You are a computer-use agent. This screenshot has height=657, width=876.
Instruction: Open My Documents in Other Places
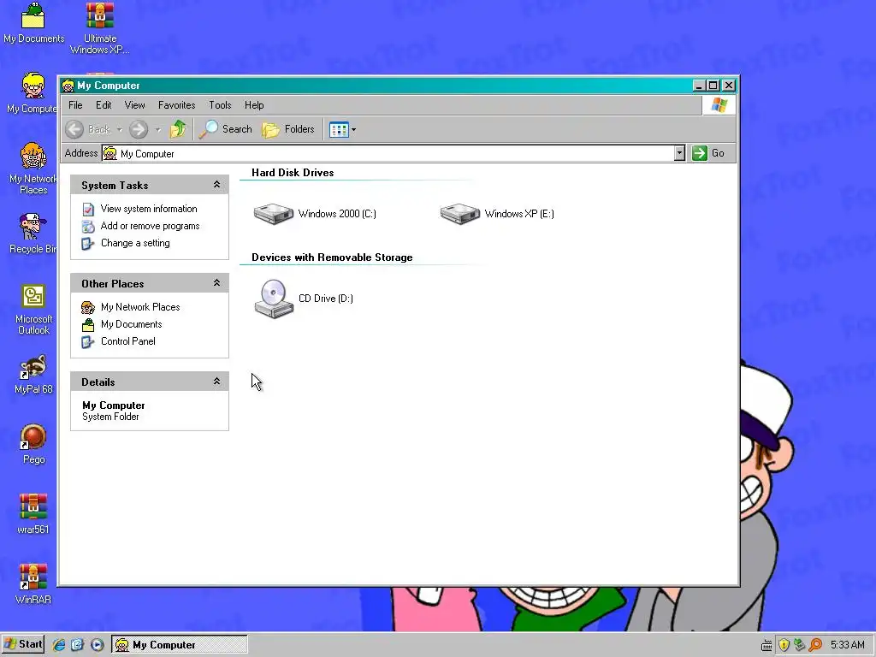point(131,324)
